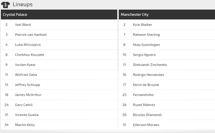Click Luka Milivojevic in Crystal Palace lineup

click(x=28, y=45)
